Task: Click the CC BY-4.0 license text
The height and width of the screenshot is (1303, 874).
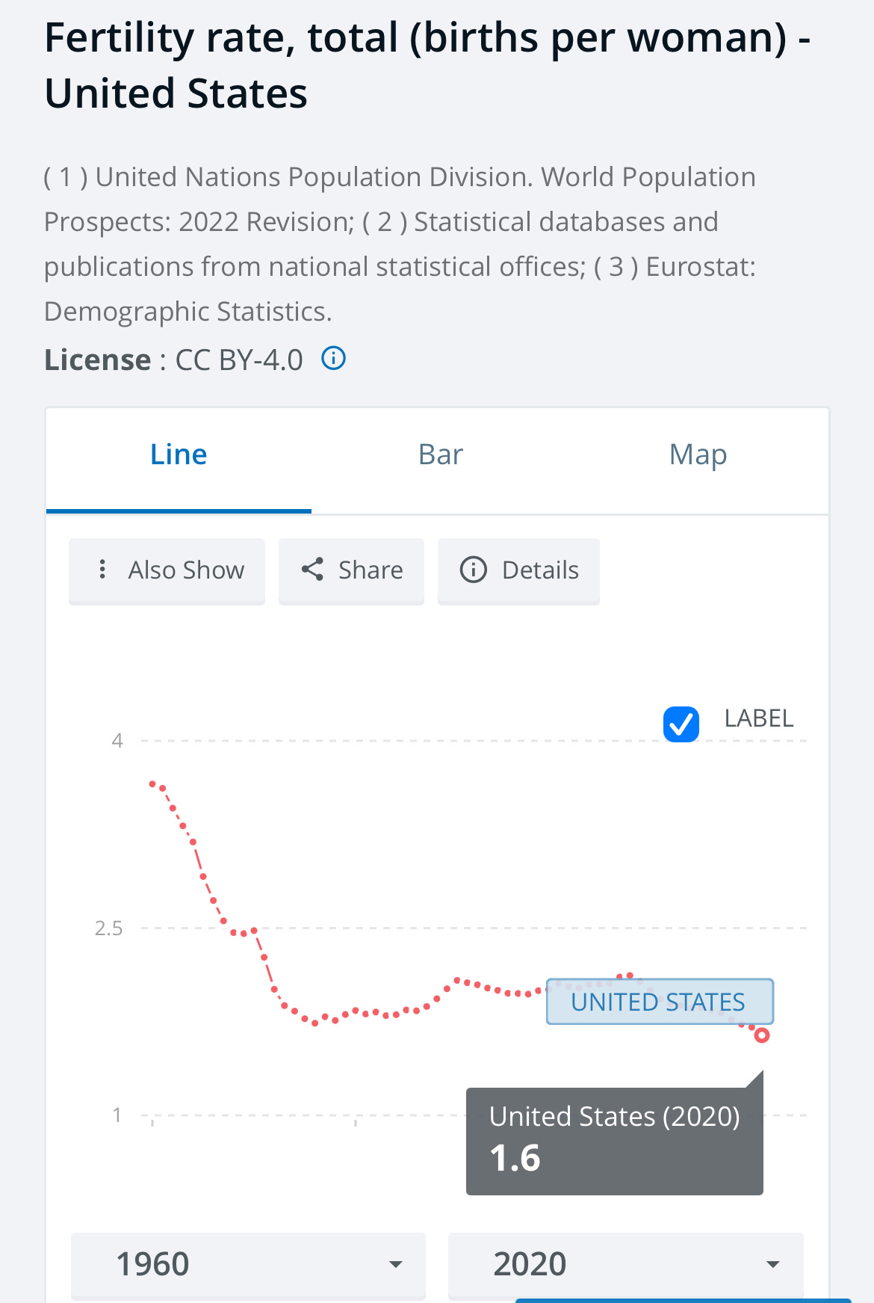Action: (x=239, y=360)
